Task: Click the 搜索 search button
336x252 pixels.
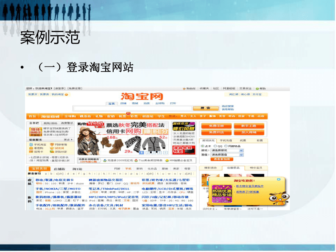Action: 206,109
